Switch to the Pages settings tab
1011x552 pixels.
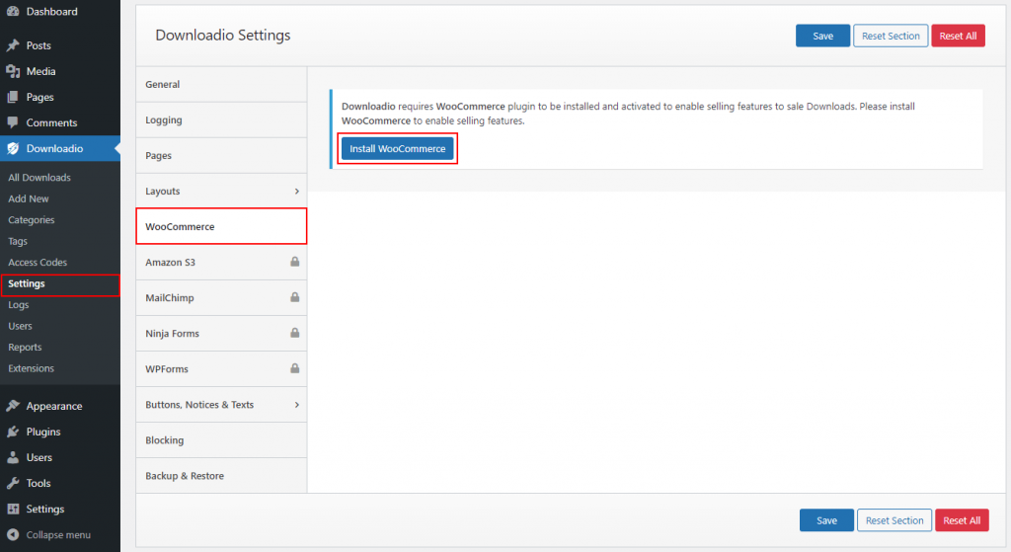(221, 155)
